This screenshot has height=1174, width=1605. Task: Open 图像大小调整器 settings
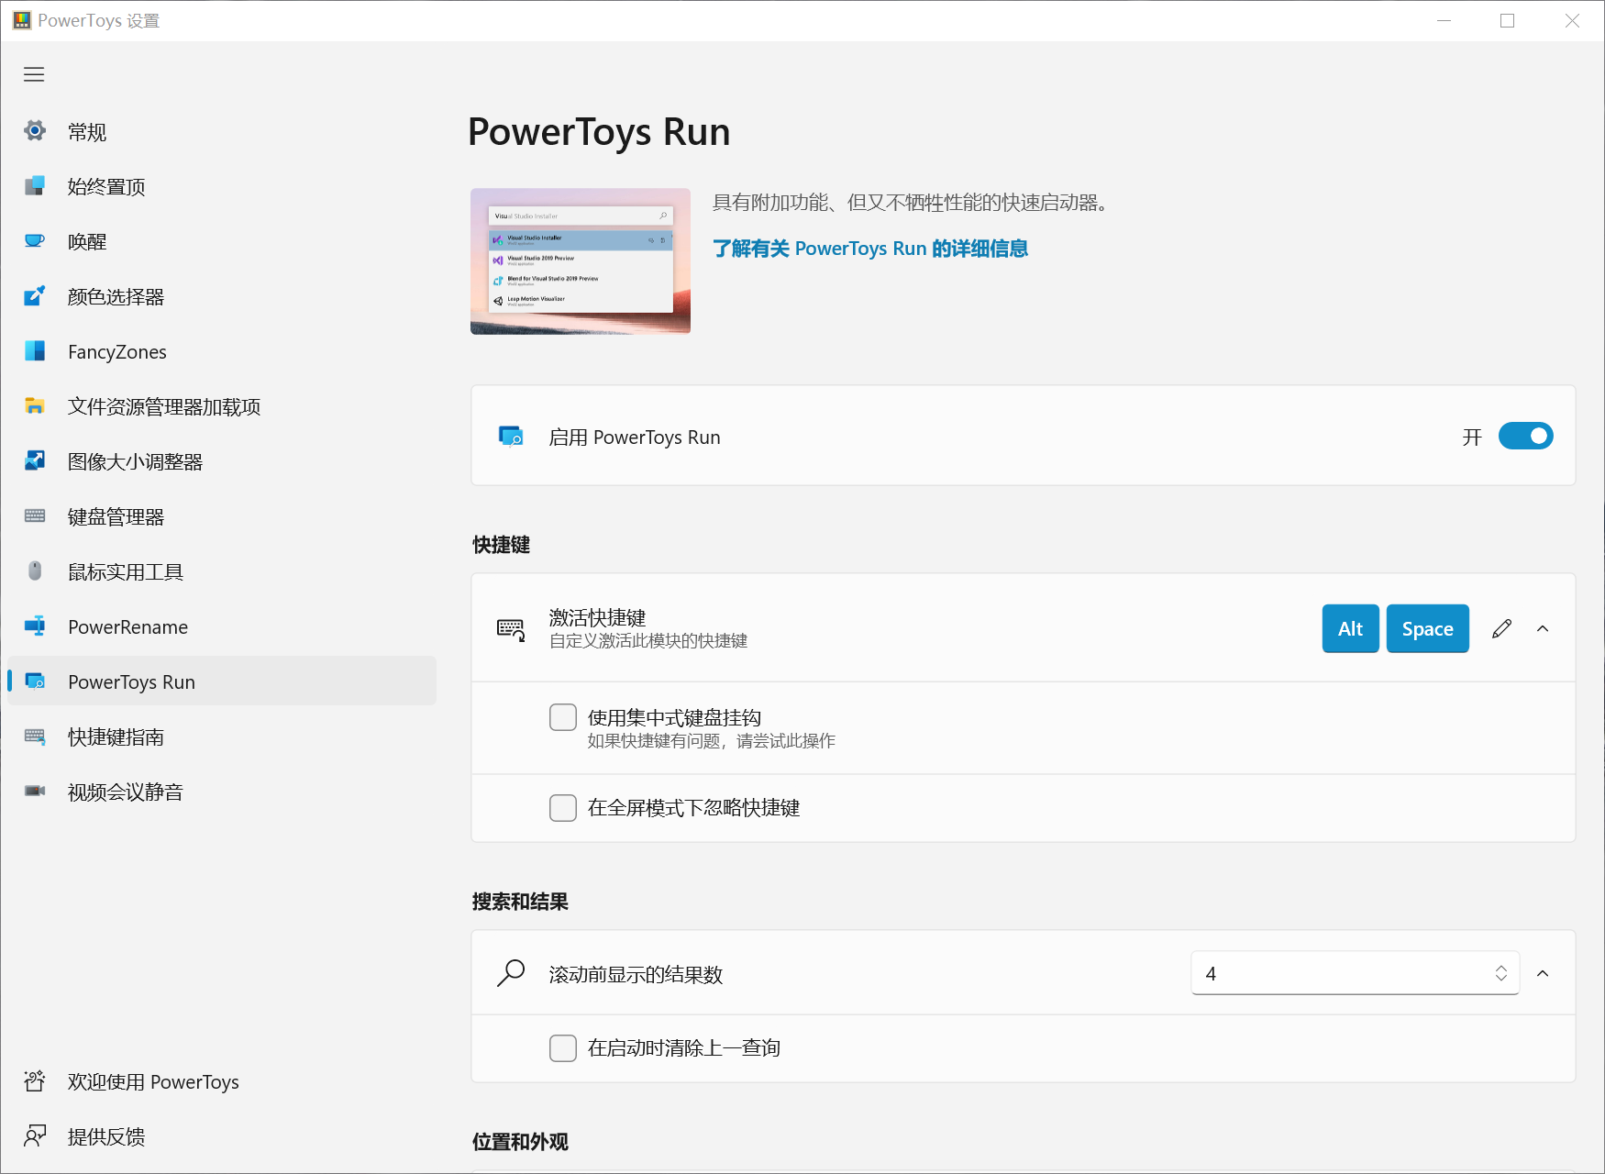click(x=222, y=461)
